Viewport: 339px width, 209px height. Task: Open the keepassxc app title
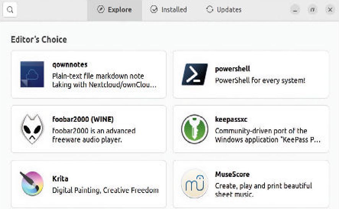231,119
